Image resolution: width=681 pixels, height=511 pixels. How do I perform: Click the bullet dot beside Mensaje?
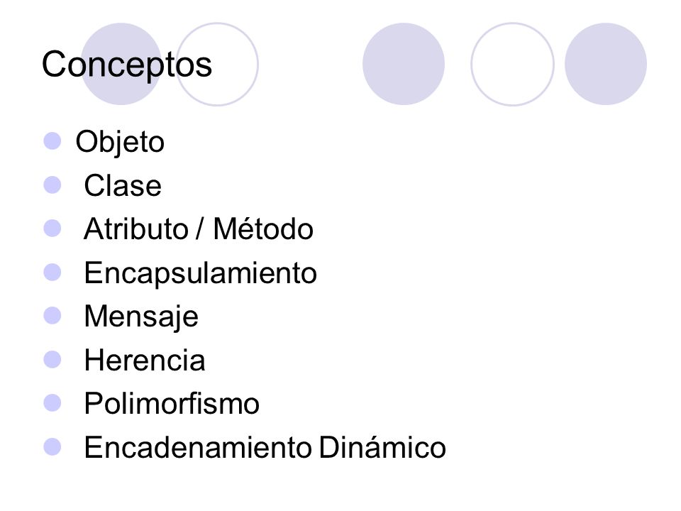(52, 316)
